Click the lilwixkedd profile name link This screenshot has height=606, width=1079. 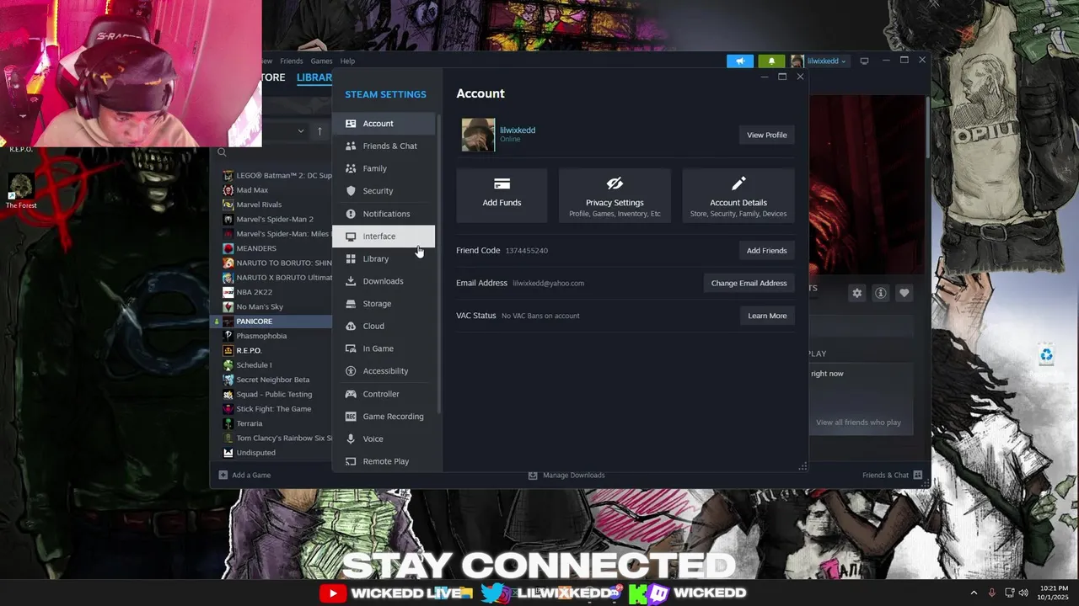tap(518, 130)
